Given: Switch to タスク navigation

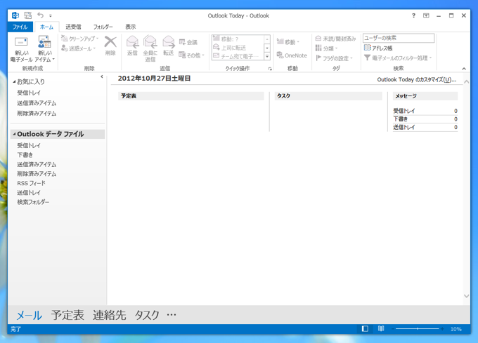Looking at the screenshot, I should (x=147, y=315).
